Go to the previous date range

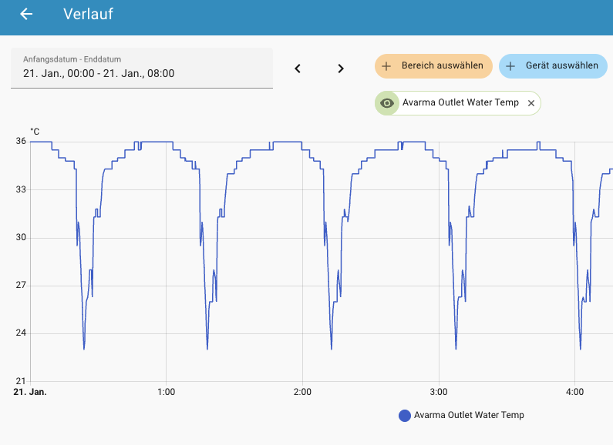point(298,69)
